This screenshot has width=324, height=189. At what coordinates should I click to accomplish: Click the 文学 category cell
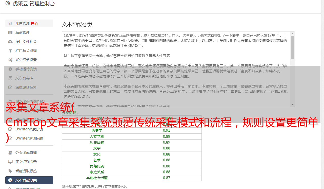pyautogui.click(x=97, y=148)
